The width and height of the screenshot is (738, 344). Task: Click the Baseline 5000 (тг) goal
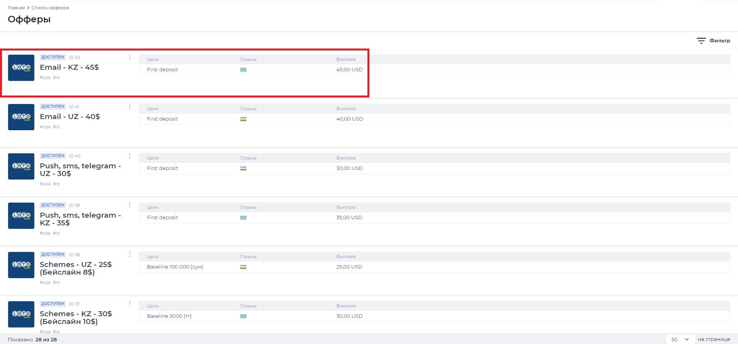[x=169, y=316]
